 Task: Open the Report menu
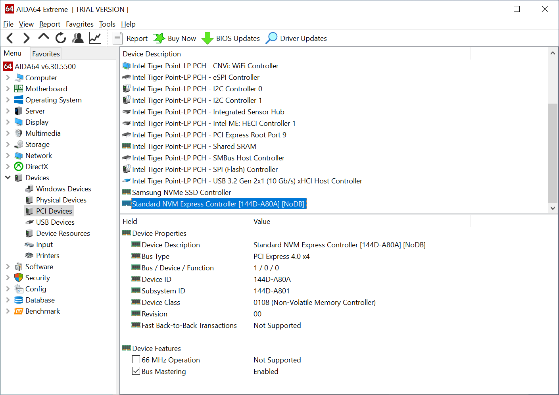tap(50, 24)
